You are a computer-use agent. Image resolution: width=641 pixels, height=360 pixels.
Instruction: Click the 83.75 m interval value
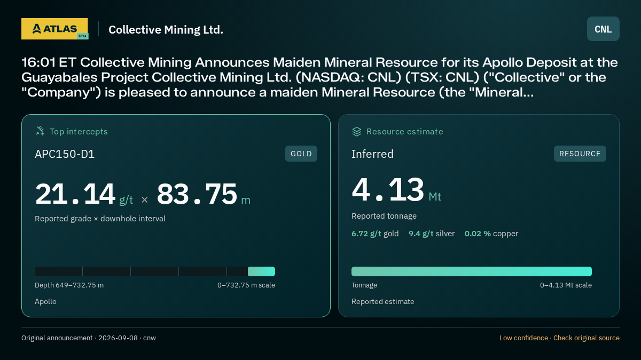click(204, 194)
